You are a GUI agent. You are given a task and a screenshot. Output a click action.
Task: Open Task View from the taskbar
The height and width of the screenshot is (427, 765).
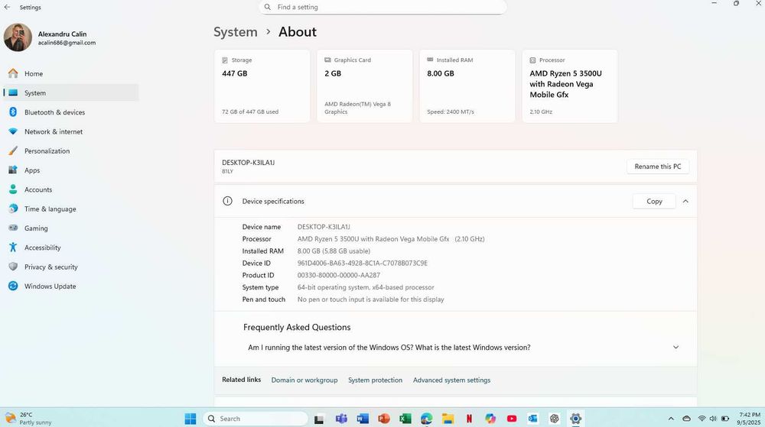point(319,419)
